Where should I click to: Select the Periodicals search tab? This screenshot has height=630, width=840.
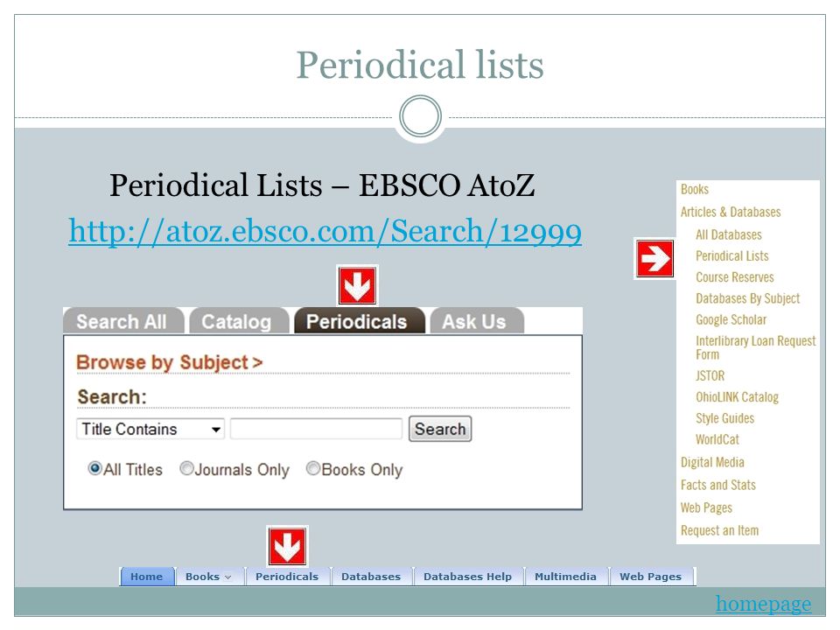[x=359, y=321]
